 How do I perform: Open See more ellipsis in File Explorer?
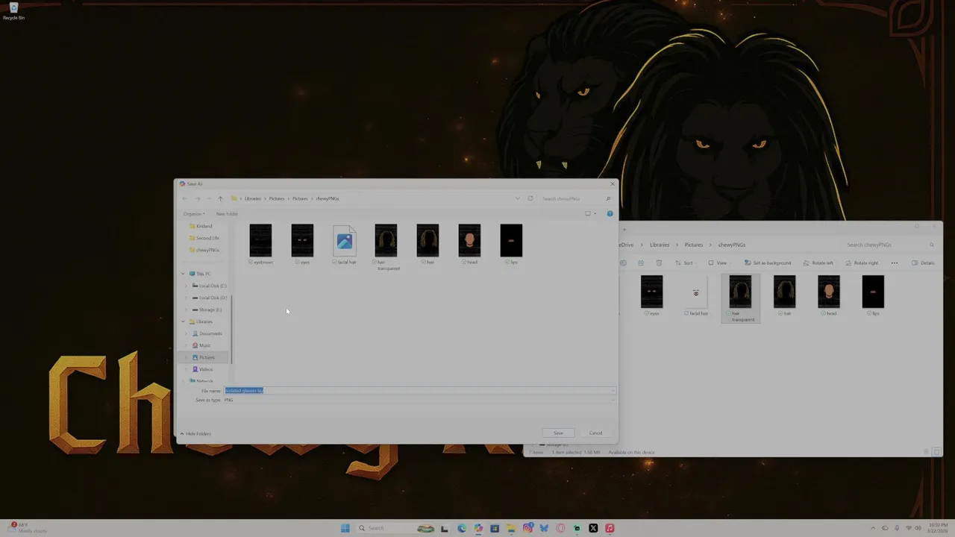coord(895,263)
